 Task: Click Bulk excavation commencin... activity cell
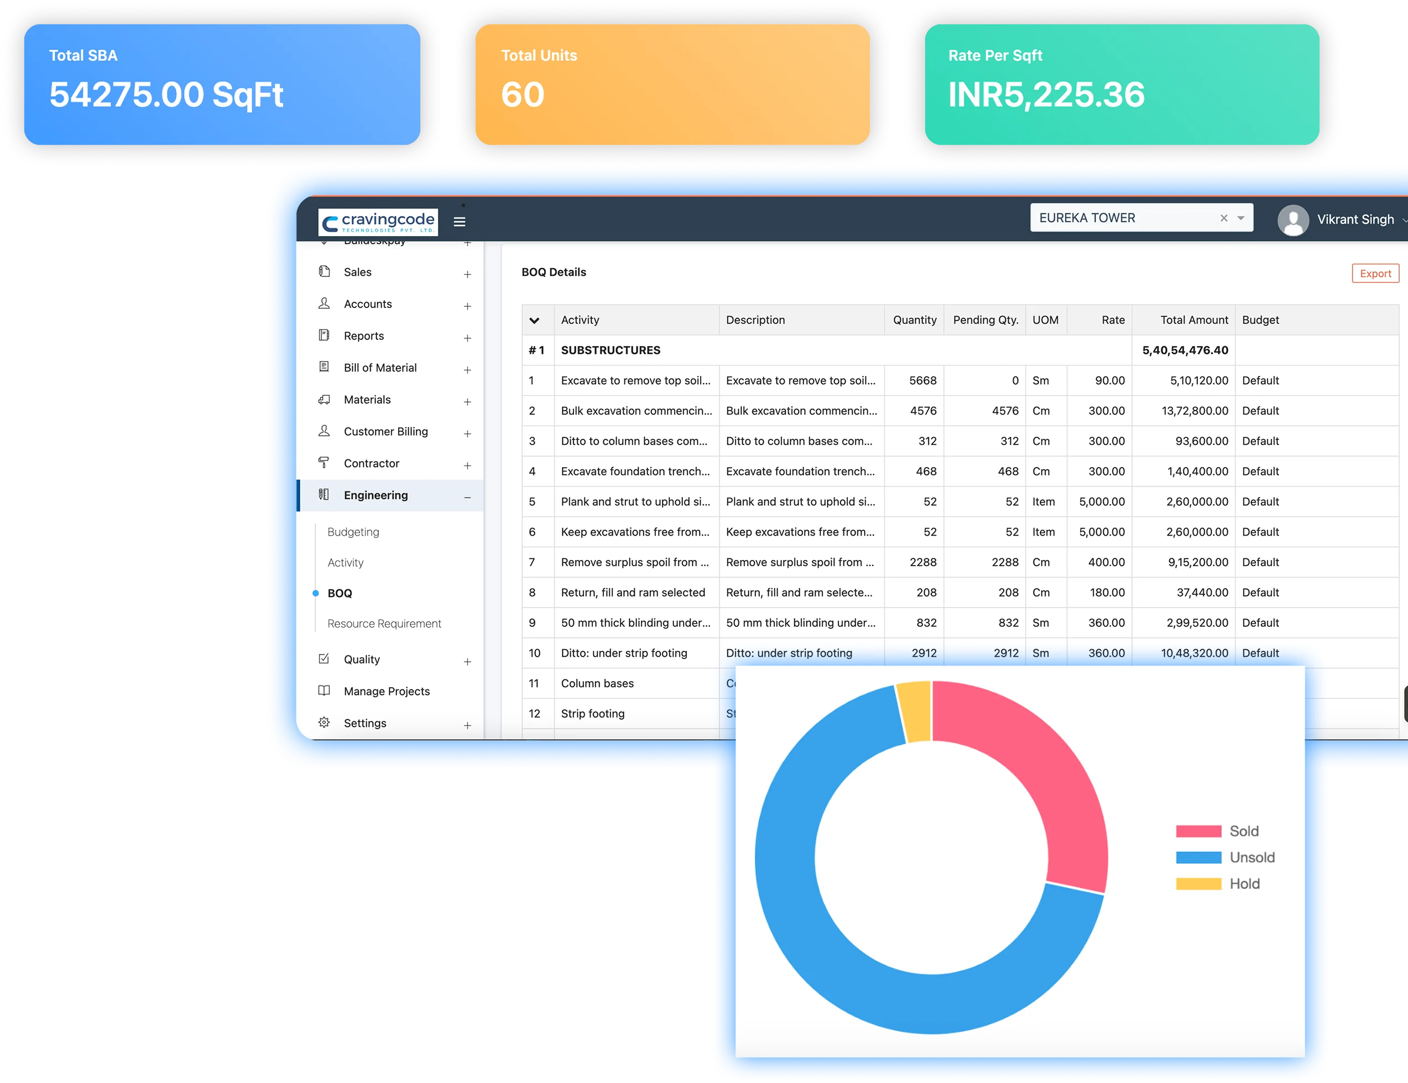(x=637, y=411)
